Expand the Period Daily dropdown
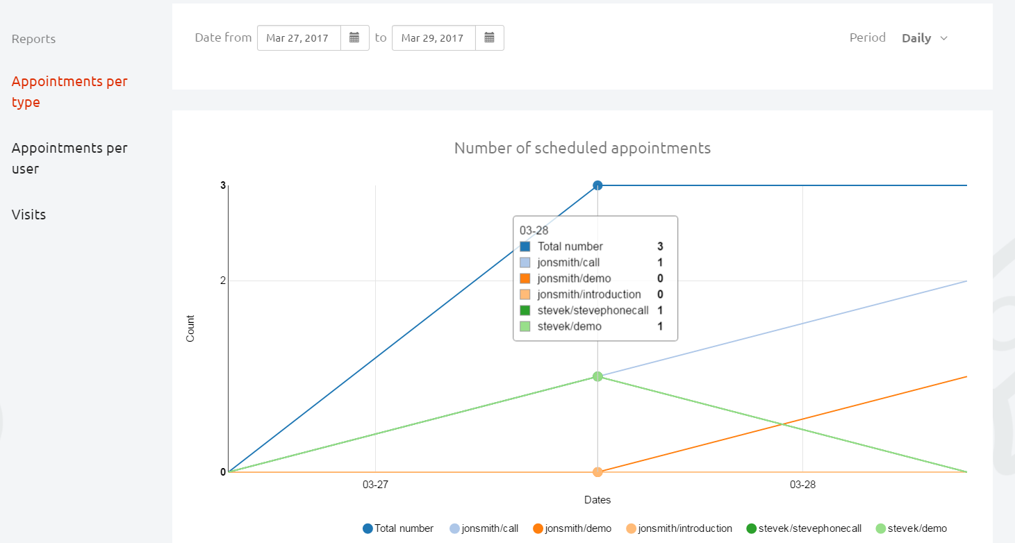 coord(924,38)
